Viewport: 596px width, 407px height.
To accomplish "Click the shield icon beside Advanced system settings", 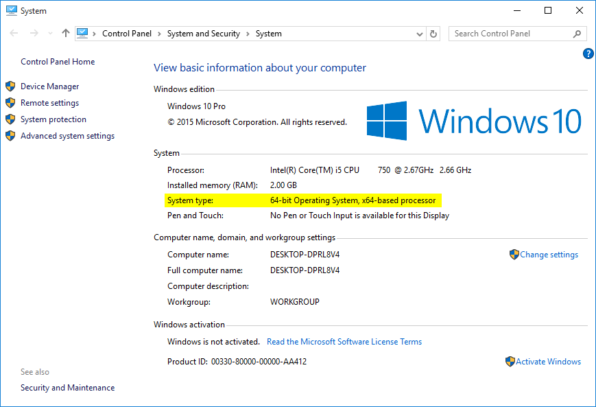I will [10, 135].
